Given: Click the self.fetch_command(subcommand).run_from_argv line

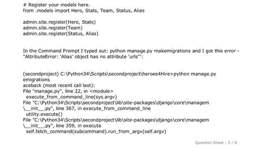Looking at the screenshot, I should coord(96,132).
